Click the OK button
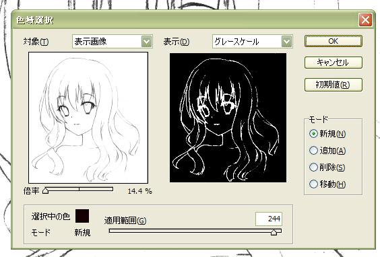380x257 pixels. 334,41
